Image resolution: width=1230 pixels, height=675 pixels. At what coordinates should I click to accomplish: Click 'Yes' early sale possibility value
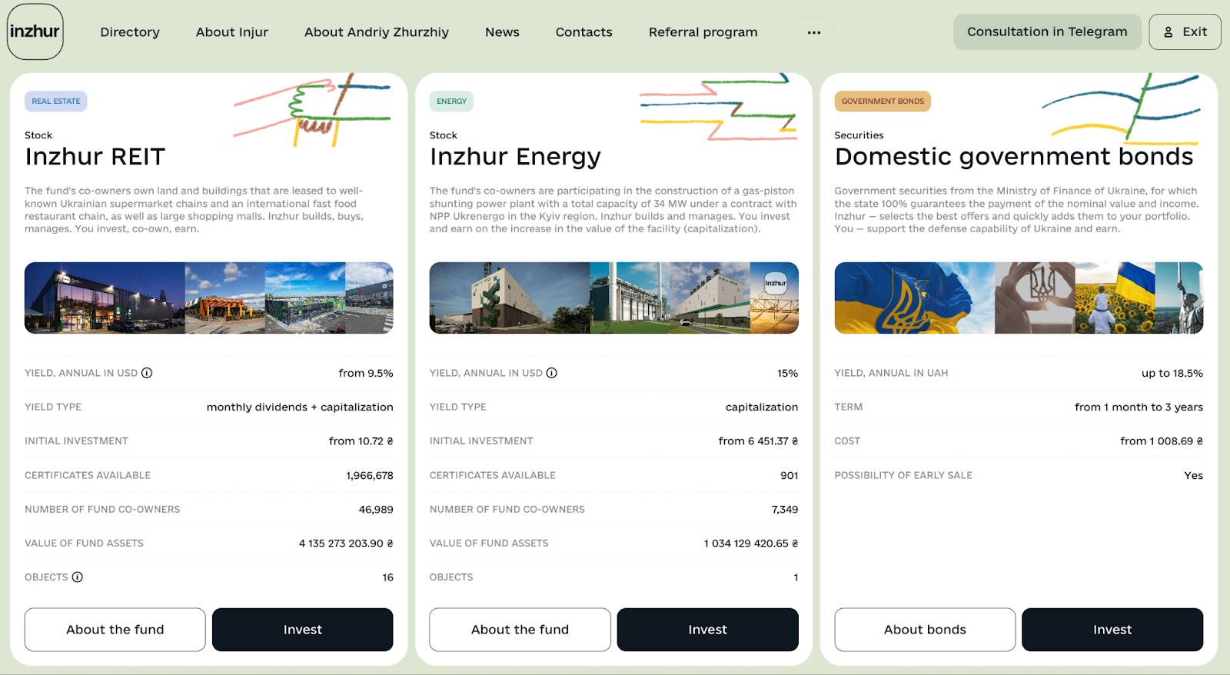coord(1194,476)
